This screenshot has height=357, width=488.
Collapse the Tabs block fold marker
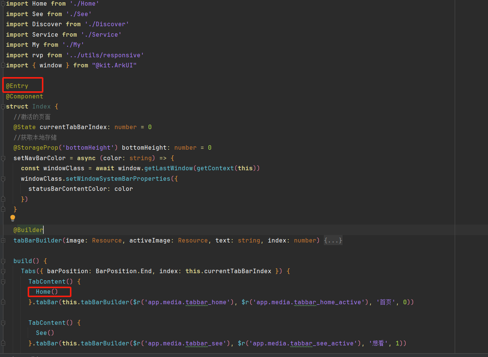(3, 271)
